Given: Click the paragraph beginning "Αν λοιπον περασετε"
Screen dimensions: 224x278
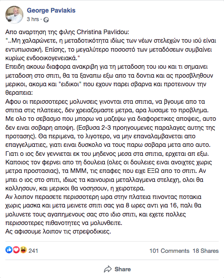Looking at the screenshot, I should click(103, 210).
